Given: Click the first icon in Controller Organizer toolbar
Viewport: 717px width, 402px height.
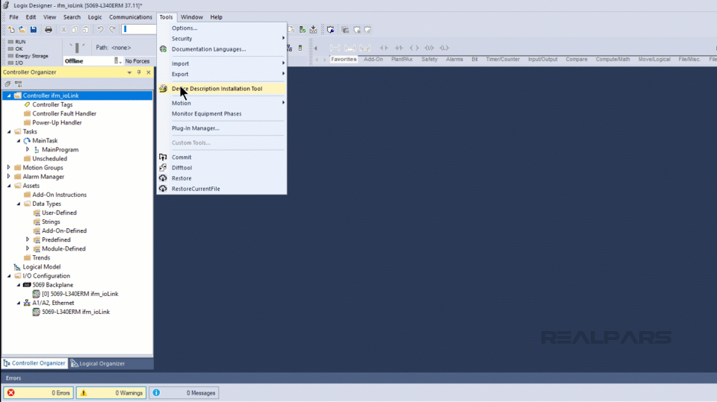Looking at the screenshot, I should [7, 84].
